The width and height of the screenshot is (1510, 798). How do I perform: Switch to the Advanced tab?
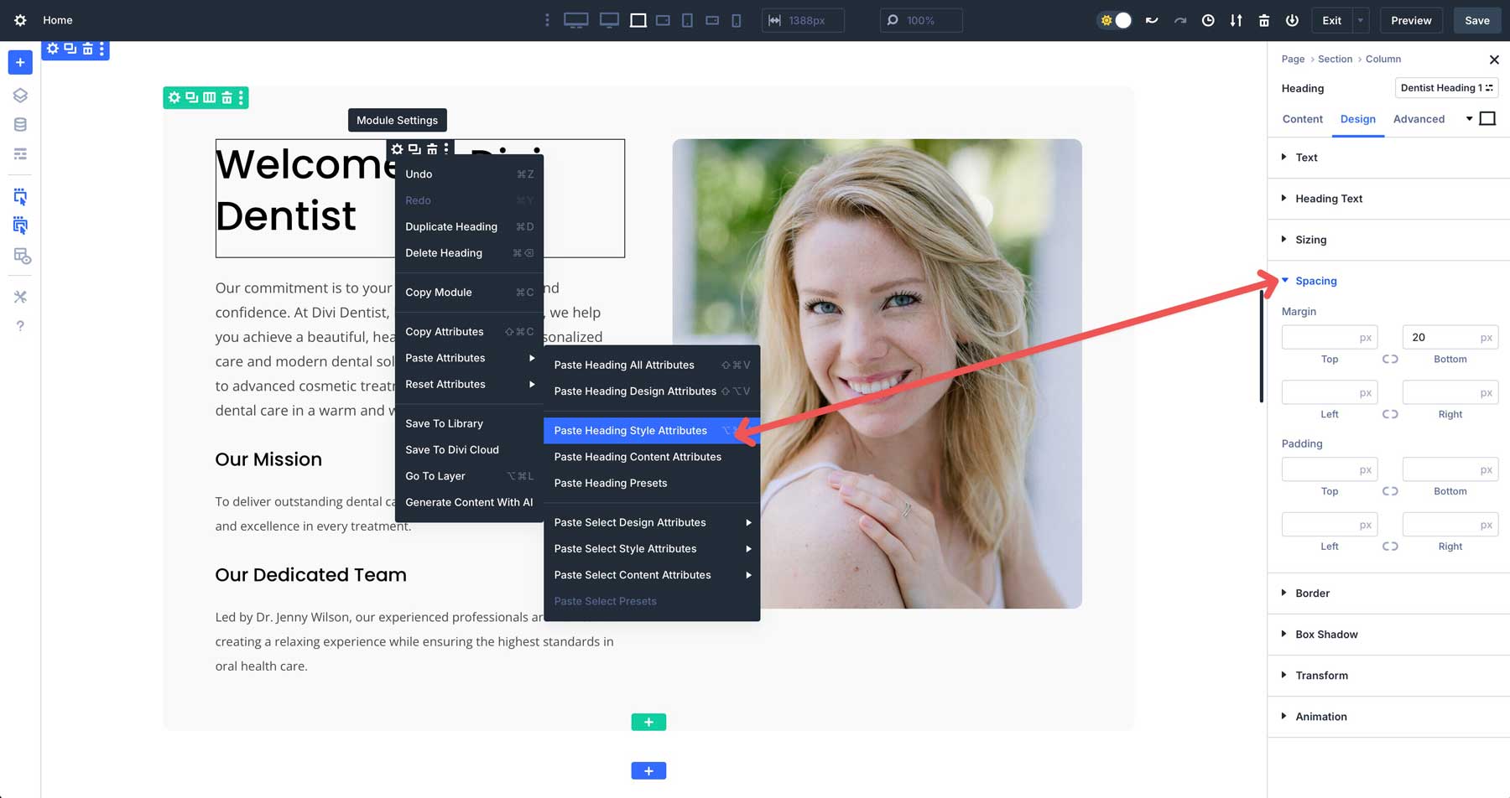[1419, 119]
